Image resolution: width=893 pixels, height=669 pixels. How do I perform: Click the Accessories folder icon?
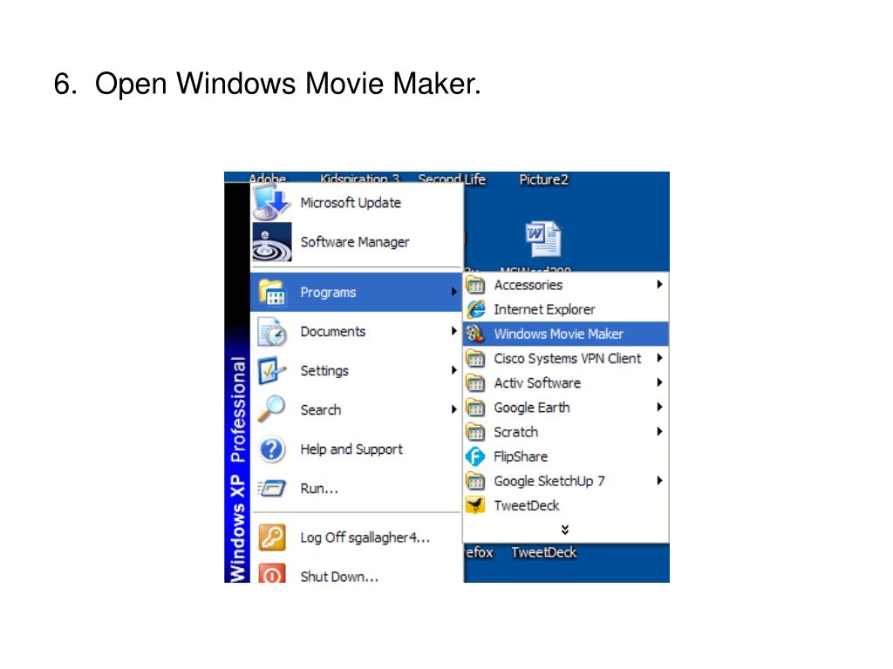pyautogui.click(x=475, y=285)
